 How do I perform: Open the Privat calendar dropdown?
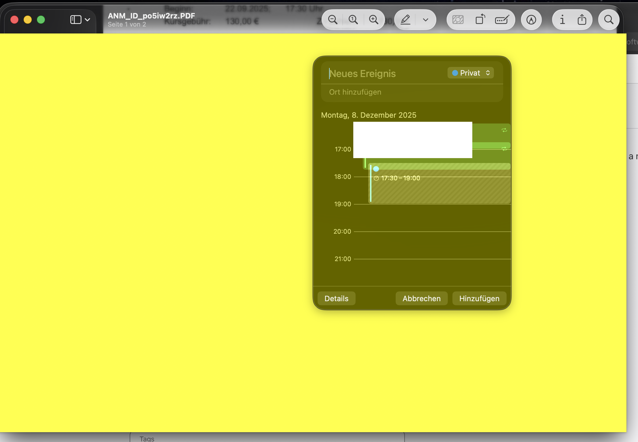click(471, 73)
